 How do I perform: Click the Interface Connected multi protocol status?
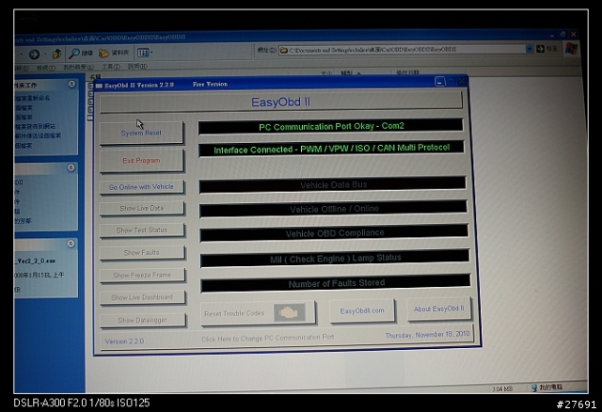[x=331, y=149]
